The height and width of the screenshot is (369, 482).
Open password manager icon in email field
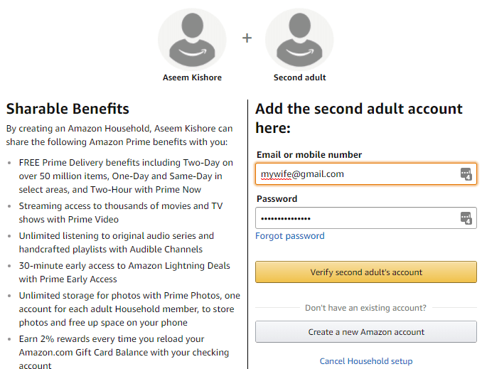coord(466,173)
